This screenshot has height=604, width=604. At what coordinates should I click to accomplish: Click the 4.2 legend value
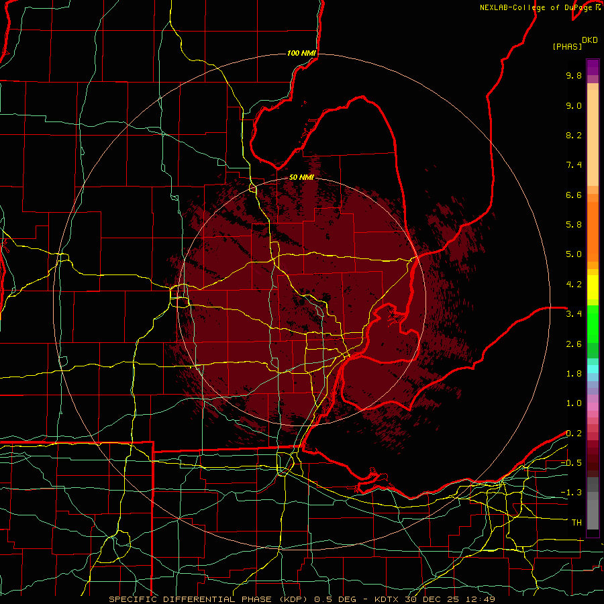[574, 285]
